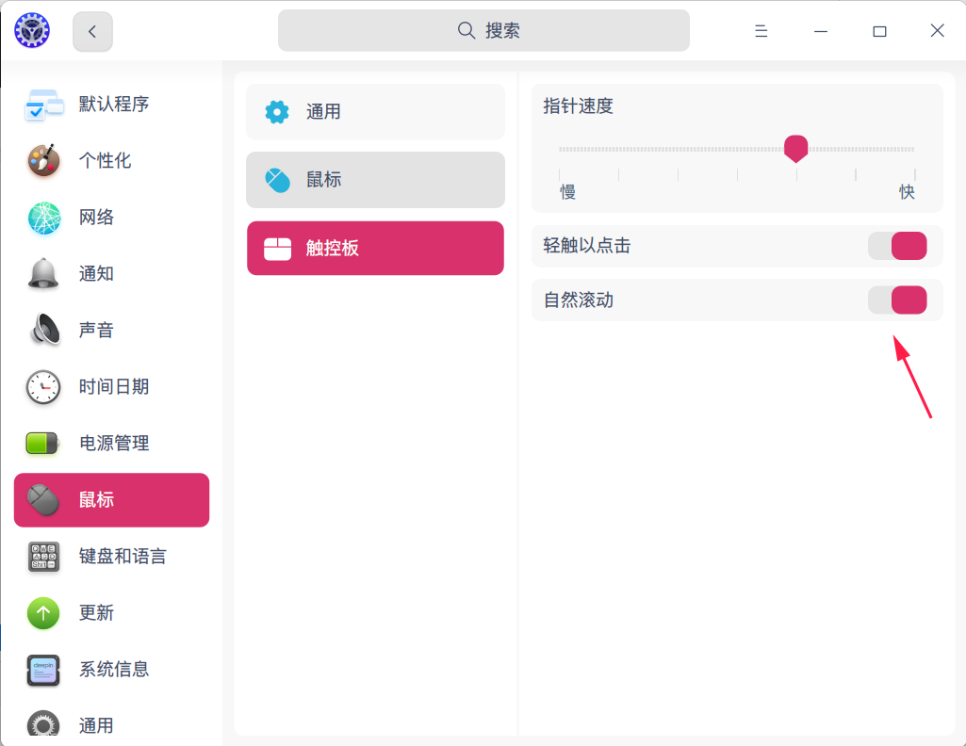Open the hamburger menu at top right
Viewport: 966px width, 746px height.
point(761,30)
